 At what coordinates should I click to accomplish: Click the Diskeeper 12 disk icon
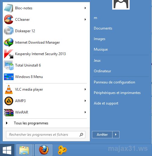[x=9, y=31]
